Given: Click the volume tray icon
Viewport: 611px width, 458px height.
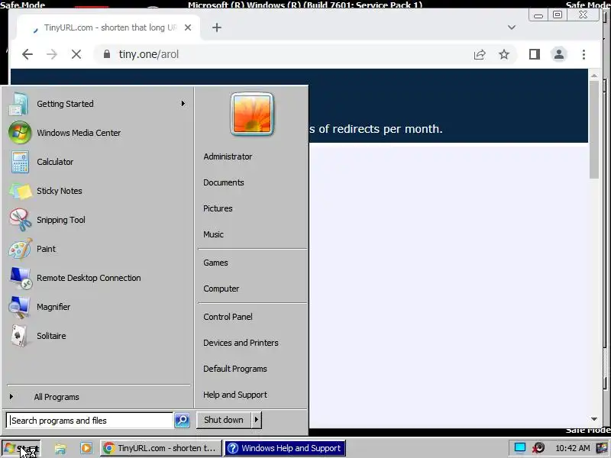Looking at the screenshot, I should 538,448.
